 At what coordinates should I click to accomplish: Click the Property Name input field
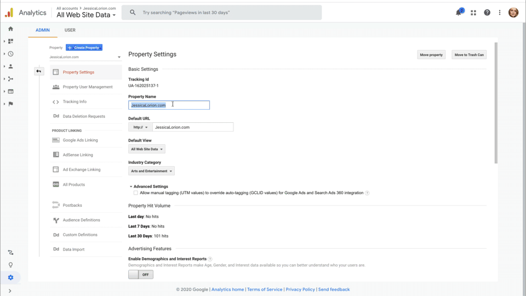click(x=169, y=105)
